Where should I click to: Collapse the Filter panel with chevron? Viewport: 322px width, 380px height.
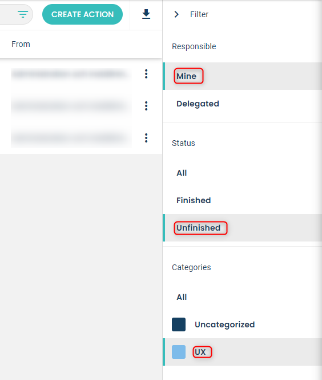(x=176, y=14)
